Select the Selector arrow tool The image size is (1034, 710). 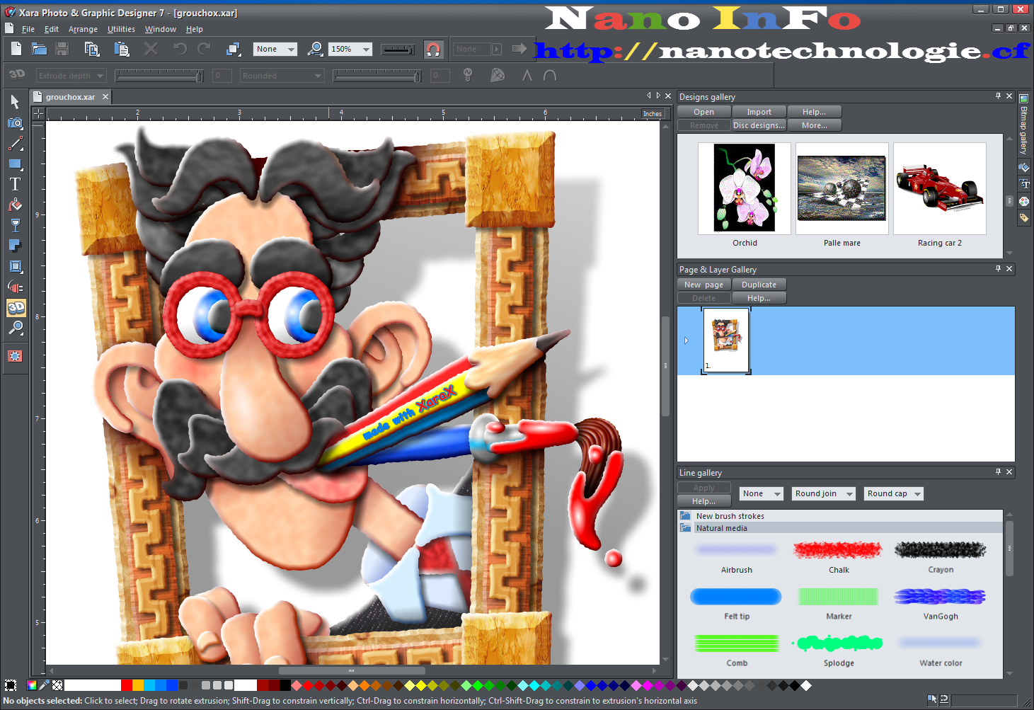tap(15, 101)
